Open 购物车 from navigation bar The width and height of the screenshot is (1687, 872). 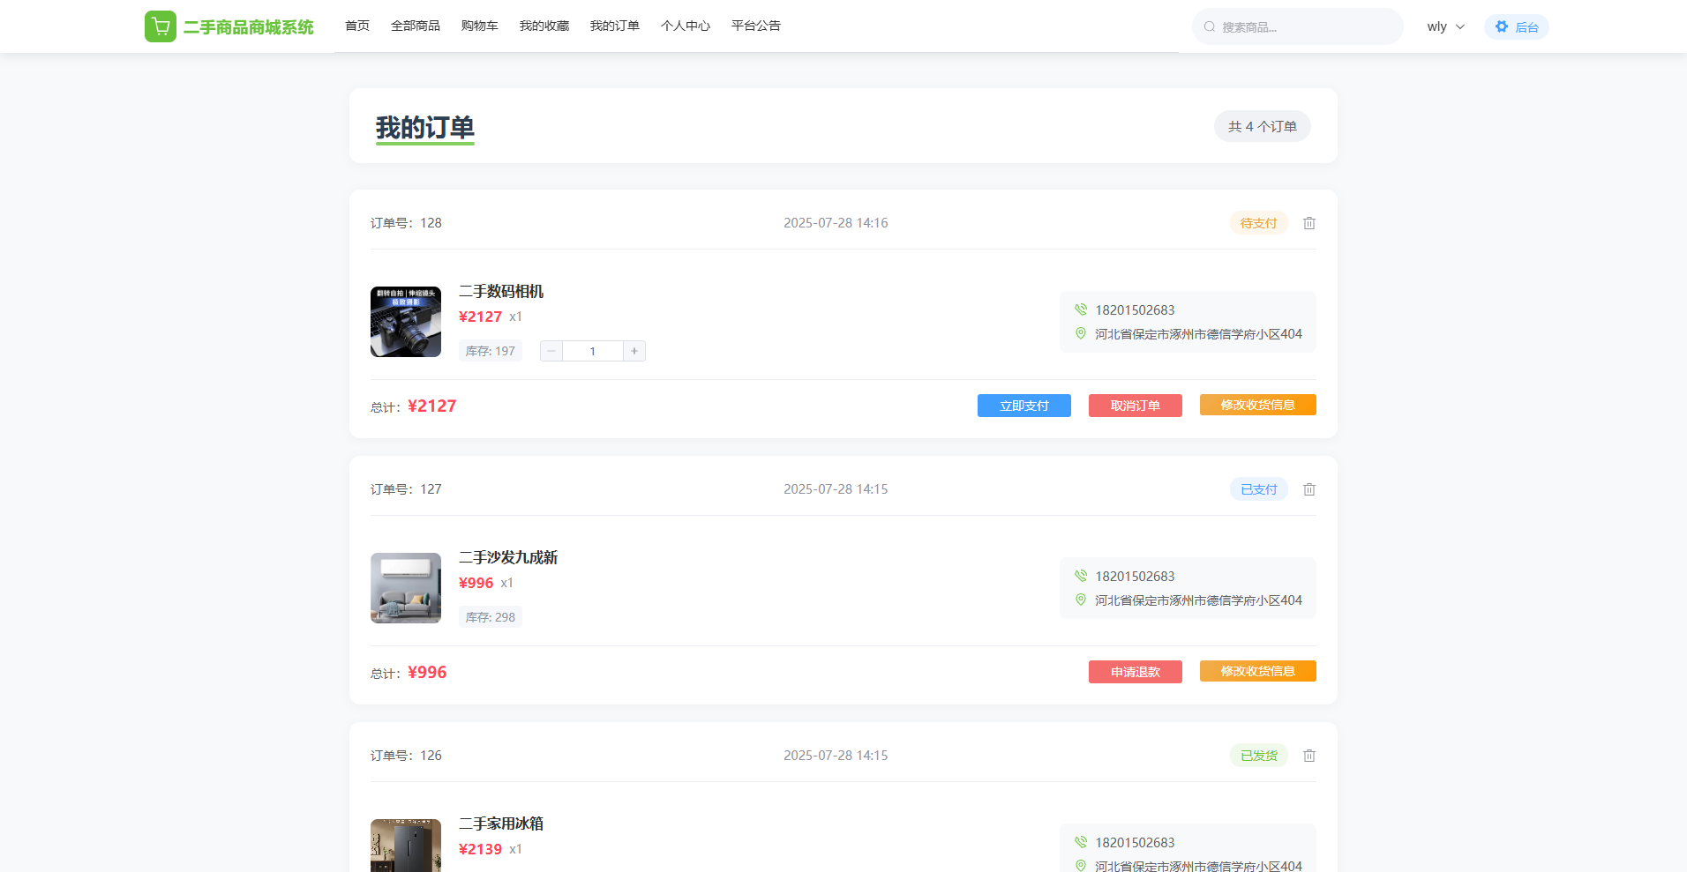(479, 26)
